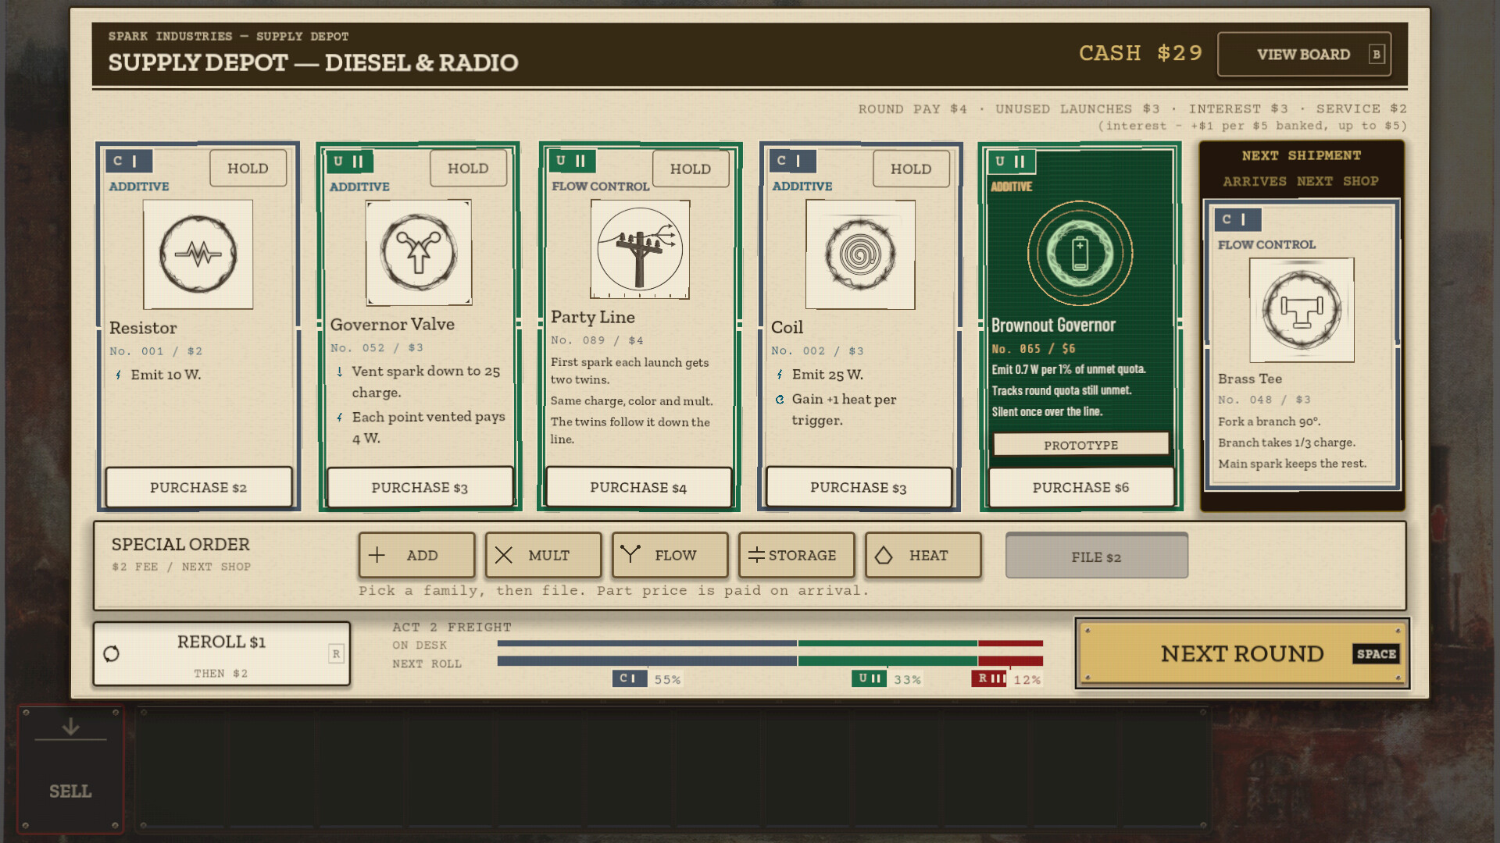Viewport: 1500px width, 843px height.
Task: Click the X icon on MULT
Action: tap(504, 555)
